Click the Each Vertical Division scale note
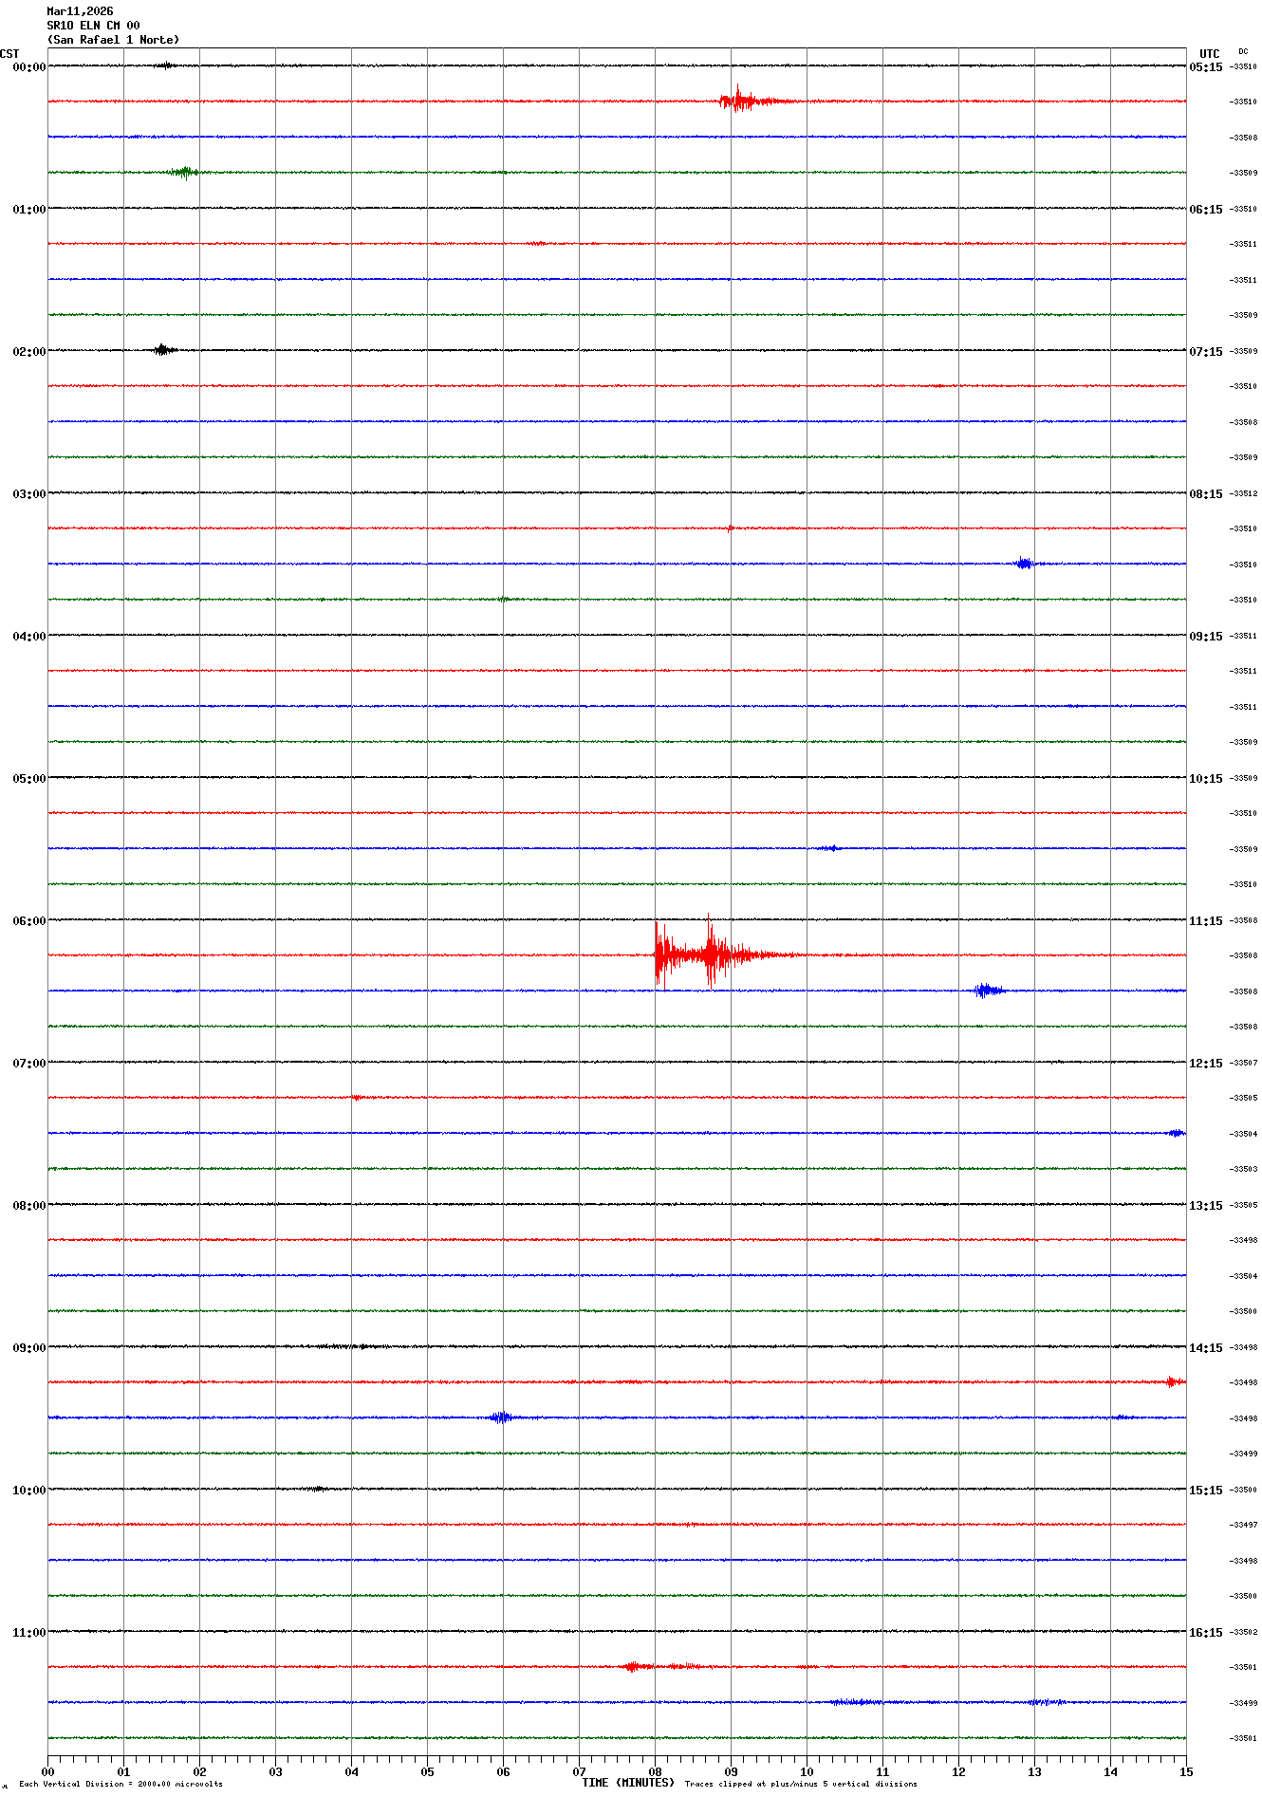Viewport: 1262px width, 1797px height. 121,1784
